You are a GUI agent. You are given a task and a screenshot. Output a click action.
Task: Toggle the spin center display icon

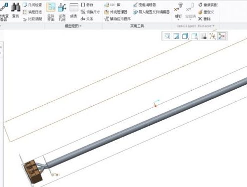pos(222,36)
